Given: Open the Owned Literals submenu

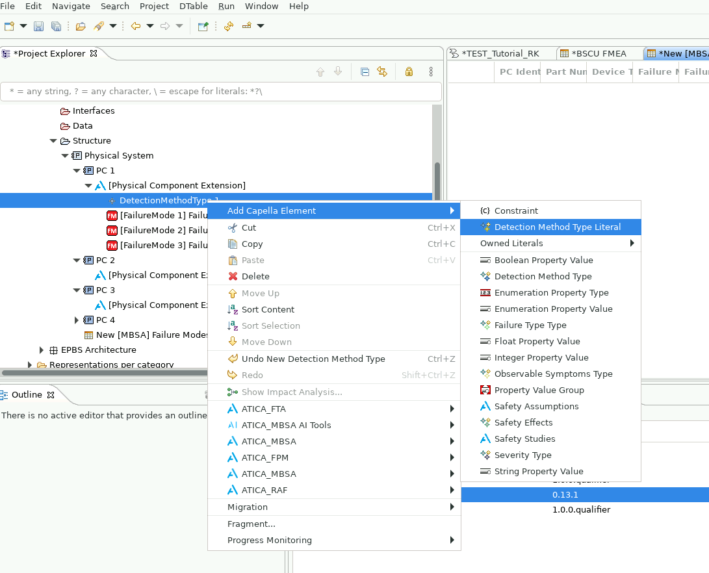Looking at the screenshot, I should 550,243.
